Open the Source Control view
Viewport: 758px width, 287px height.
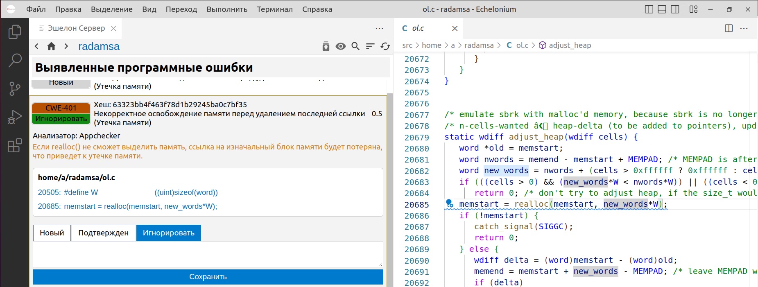pos(15,88)
